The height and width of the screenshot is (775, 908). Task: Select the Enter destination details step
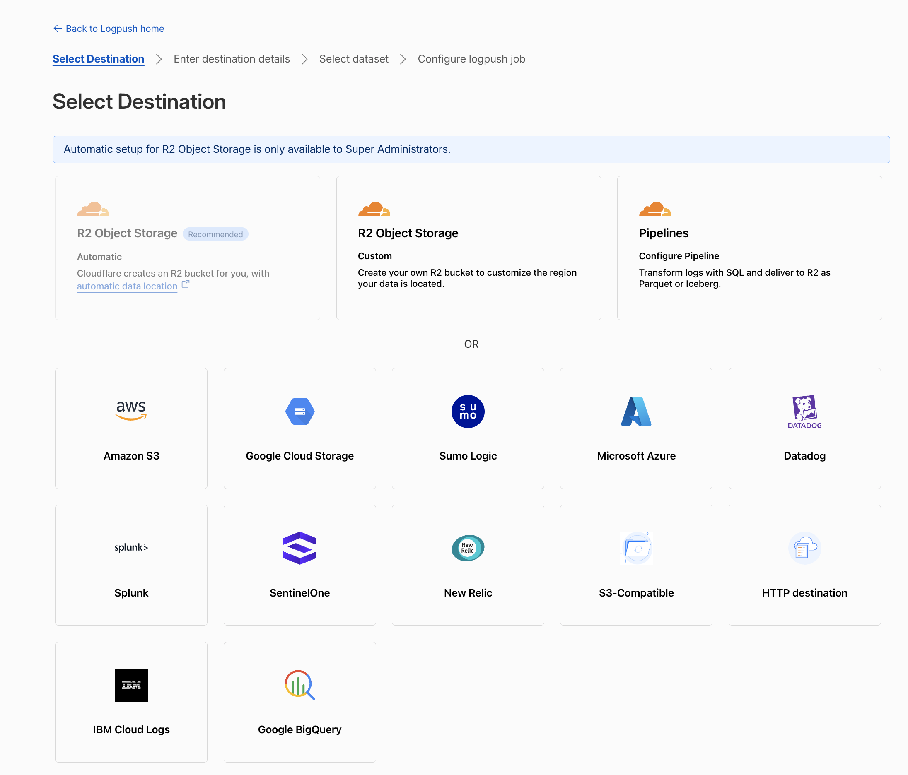tap(232, 59)
